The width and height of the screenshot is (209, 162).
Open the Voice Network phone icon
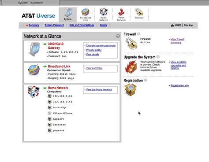121,12
